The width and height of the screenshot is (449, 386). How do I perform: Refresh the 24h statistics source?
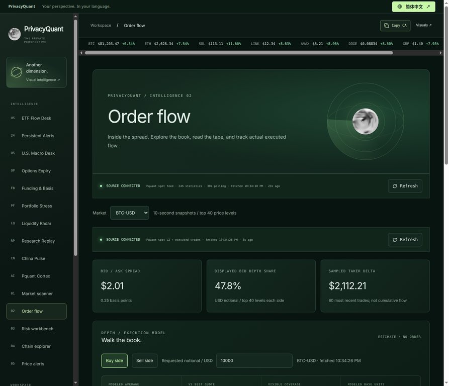tap(405, 186)
